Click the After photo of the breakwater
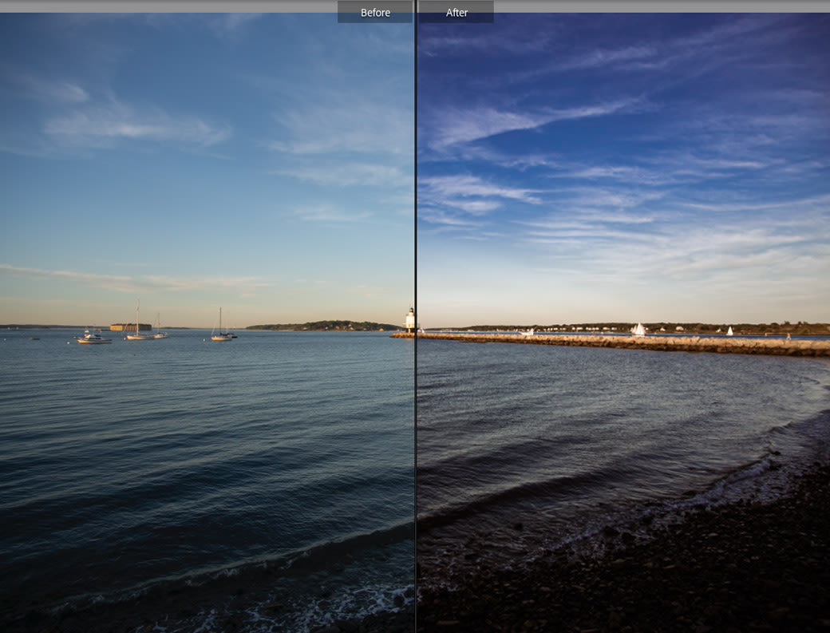This screenshot has width=830, height=633. [623, 322]
